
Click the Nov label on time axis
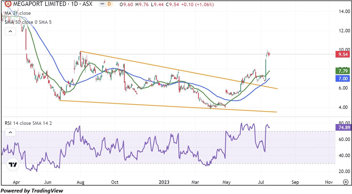click(329, 182)
